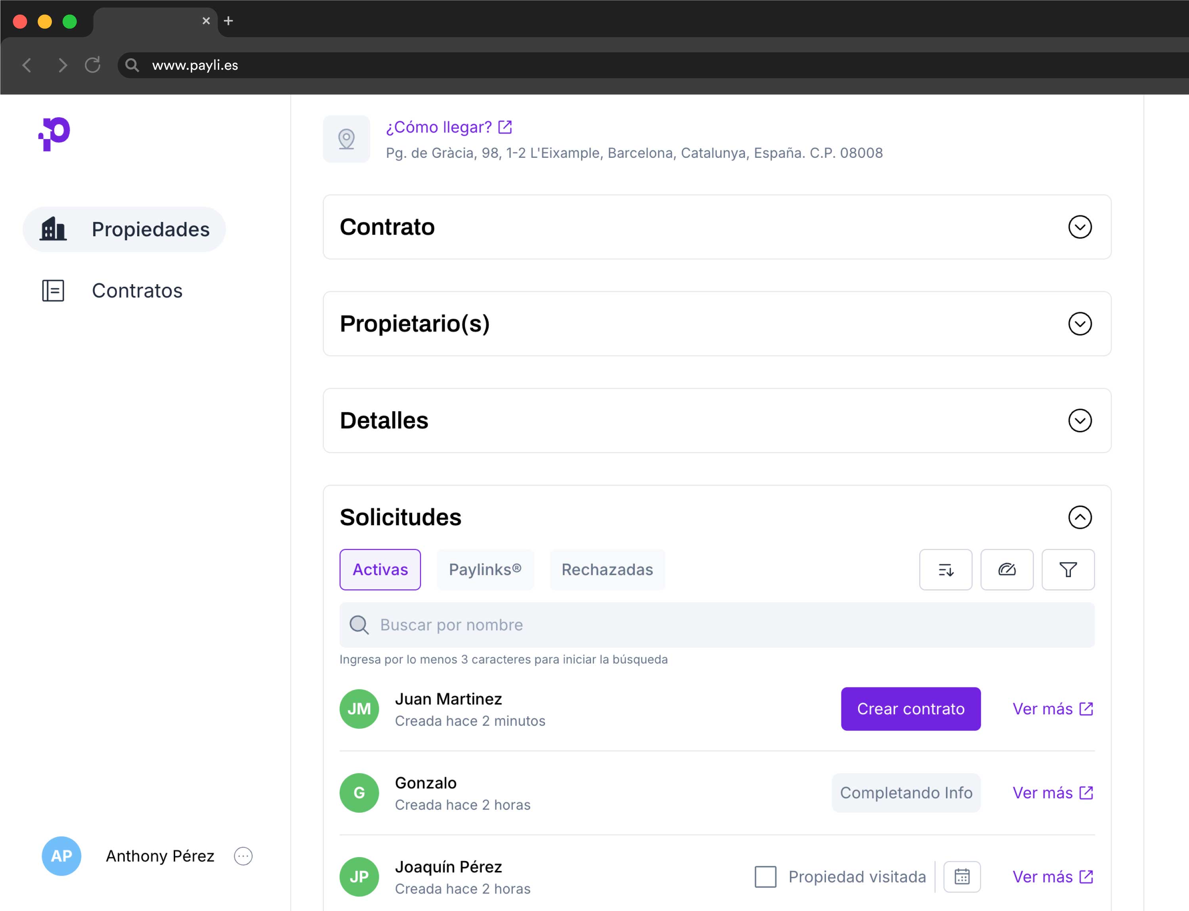Click the Buscar por nombre search field
1189x911 pixels.
coord(716,625)
